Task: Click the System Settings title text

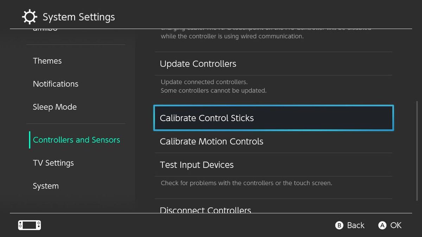Action: click(78, 16)
